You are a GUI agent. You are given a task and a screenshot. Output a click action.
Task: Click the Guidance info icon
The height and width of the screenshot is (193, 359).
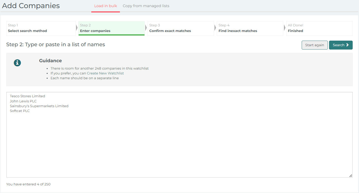point(17,63)
